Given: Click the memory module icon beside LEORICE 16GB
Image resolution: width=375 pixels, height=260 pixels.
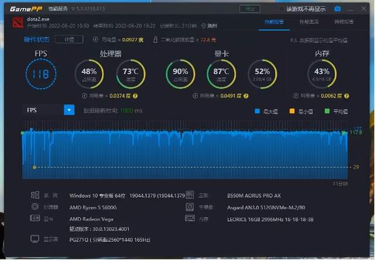Looking at the screenshot, I should [190, 218].
